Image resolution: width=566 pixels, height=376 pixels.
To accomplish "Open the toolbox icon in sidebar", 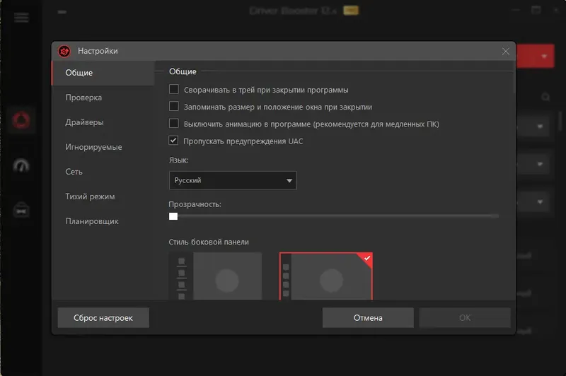I will point(21,210).
